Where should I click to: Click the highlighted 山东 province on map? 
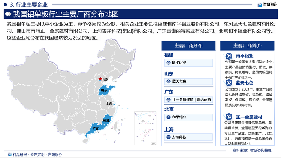[x=106, y=91]
